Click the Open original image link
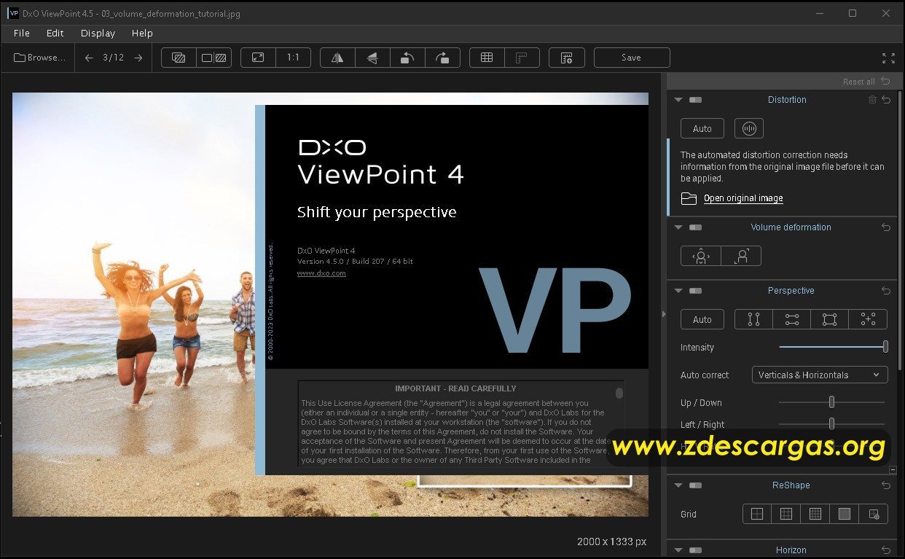Screen dimensions: 905x559 743,198
